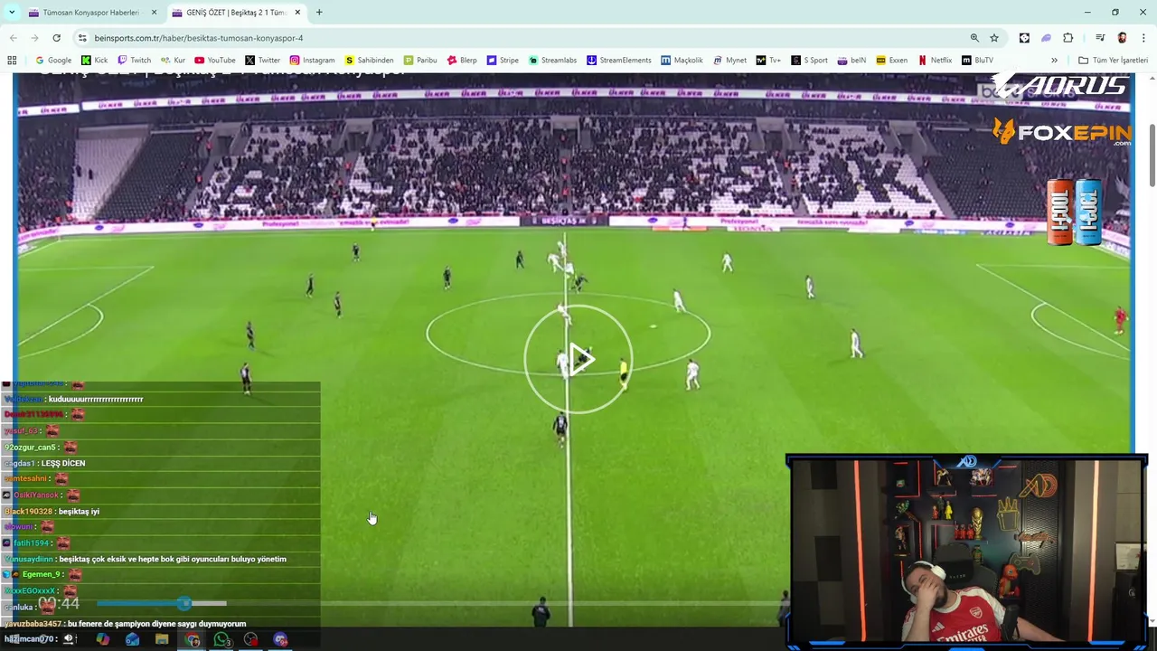Open the Netflix bookmark
The width and height of the screenshot is (1157, 651).
coord(935,61)
